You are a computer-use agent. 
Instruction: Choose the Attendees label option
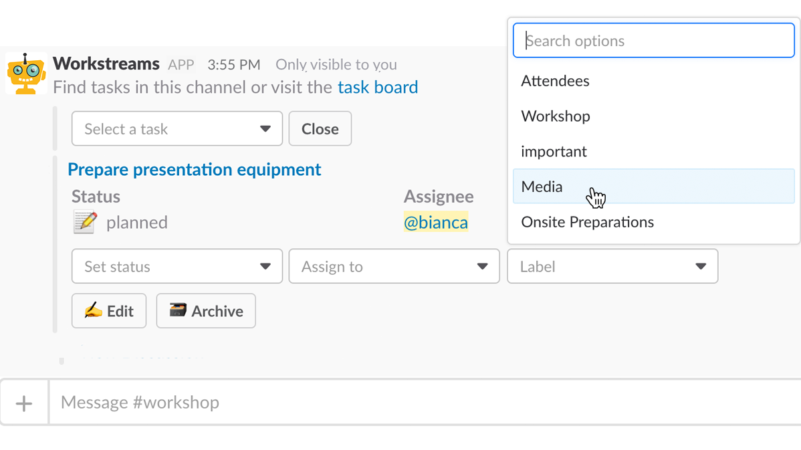(556, 81)
